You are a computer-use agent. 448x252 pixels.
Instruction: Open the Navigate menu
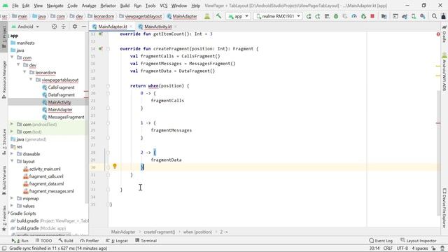coord(55,6)
